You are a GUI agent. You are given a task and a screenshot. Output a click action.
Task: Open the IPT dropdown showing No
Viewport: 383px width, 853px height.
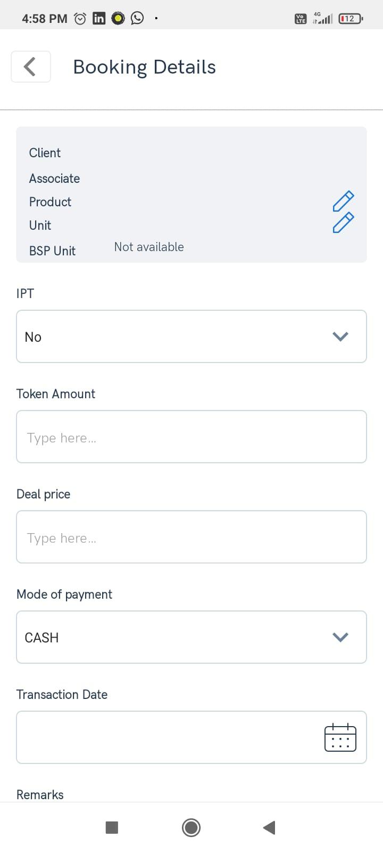click(x=191, y=336)
